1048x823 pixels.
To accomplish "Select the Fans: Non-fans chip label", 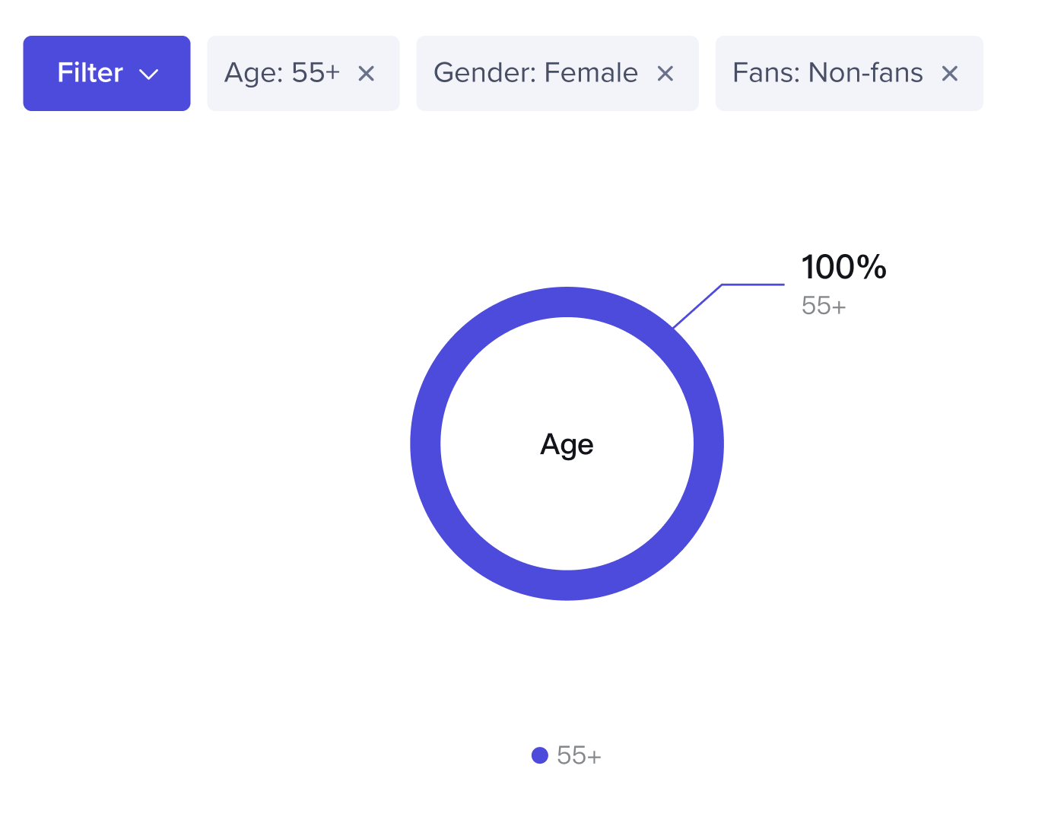I will point(827,73).
